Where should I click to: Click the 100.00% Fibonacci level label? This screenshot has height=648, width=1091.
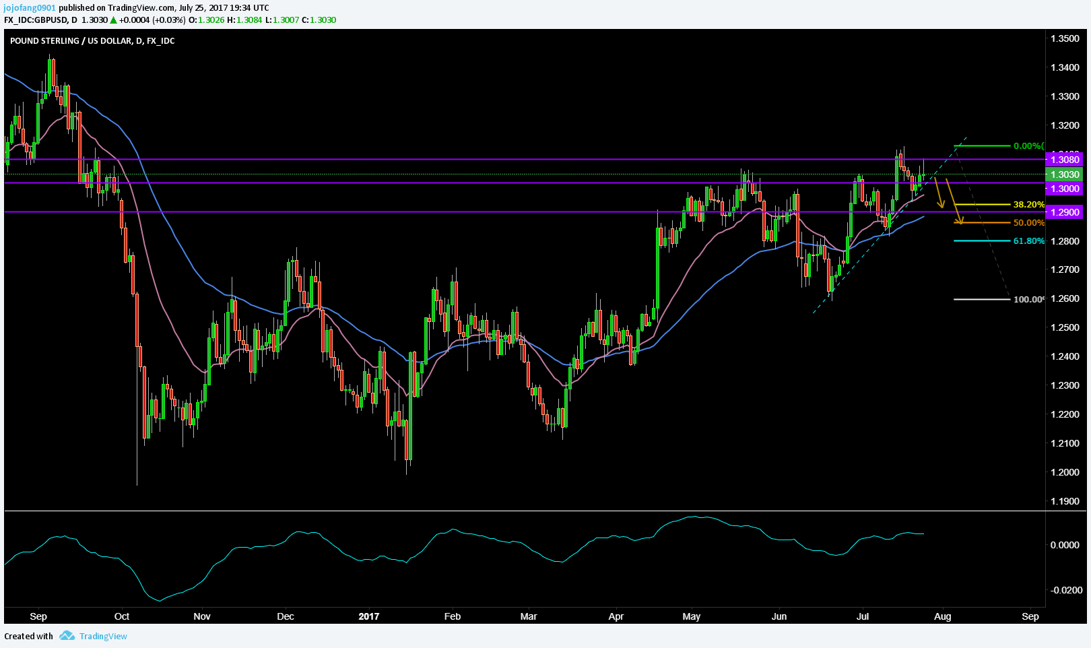pyautogui.click(x=1028, y=299)
